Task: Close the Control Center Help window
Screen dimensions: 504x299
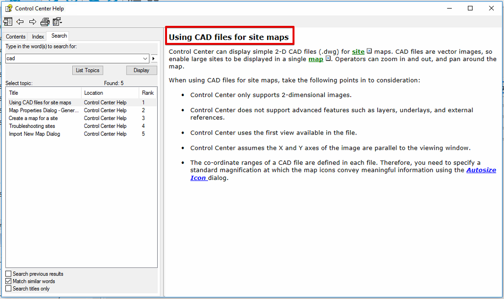Action: click(491, 8)
